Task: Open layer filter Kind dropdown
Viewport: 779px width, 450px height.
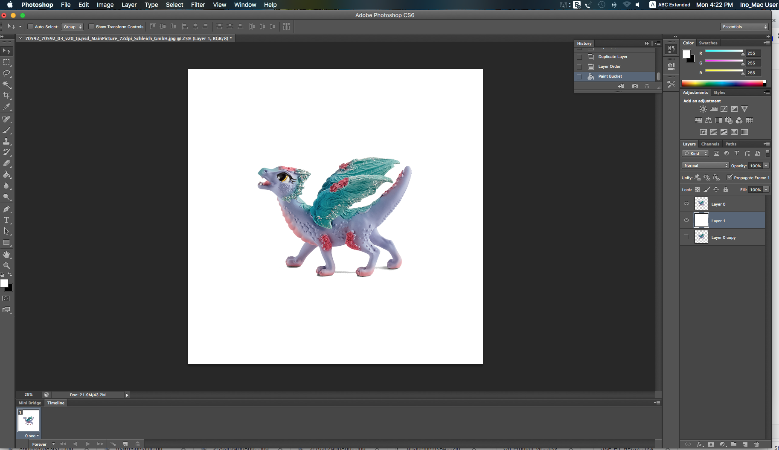Action: click(695, 154)
